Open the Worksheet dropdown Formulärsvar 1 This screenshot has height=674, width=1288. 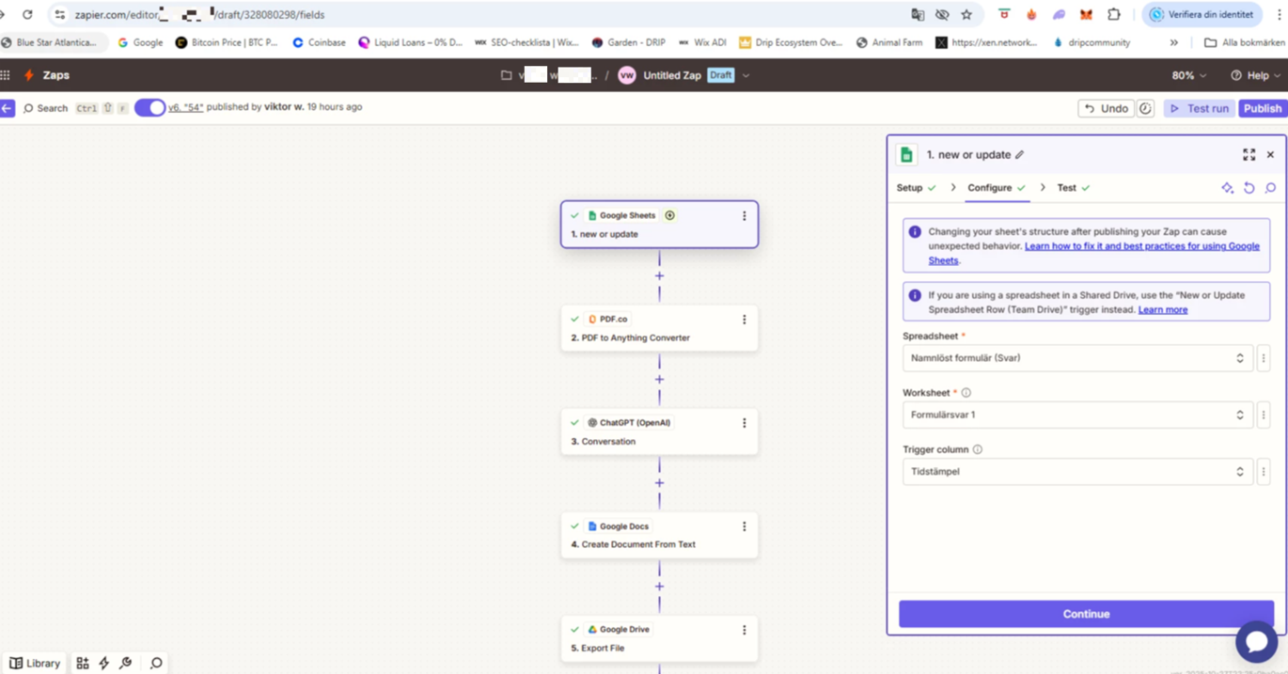point(1076,415)
